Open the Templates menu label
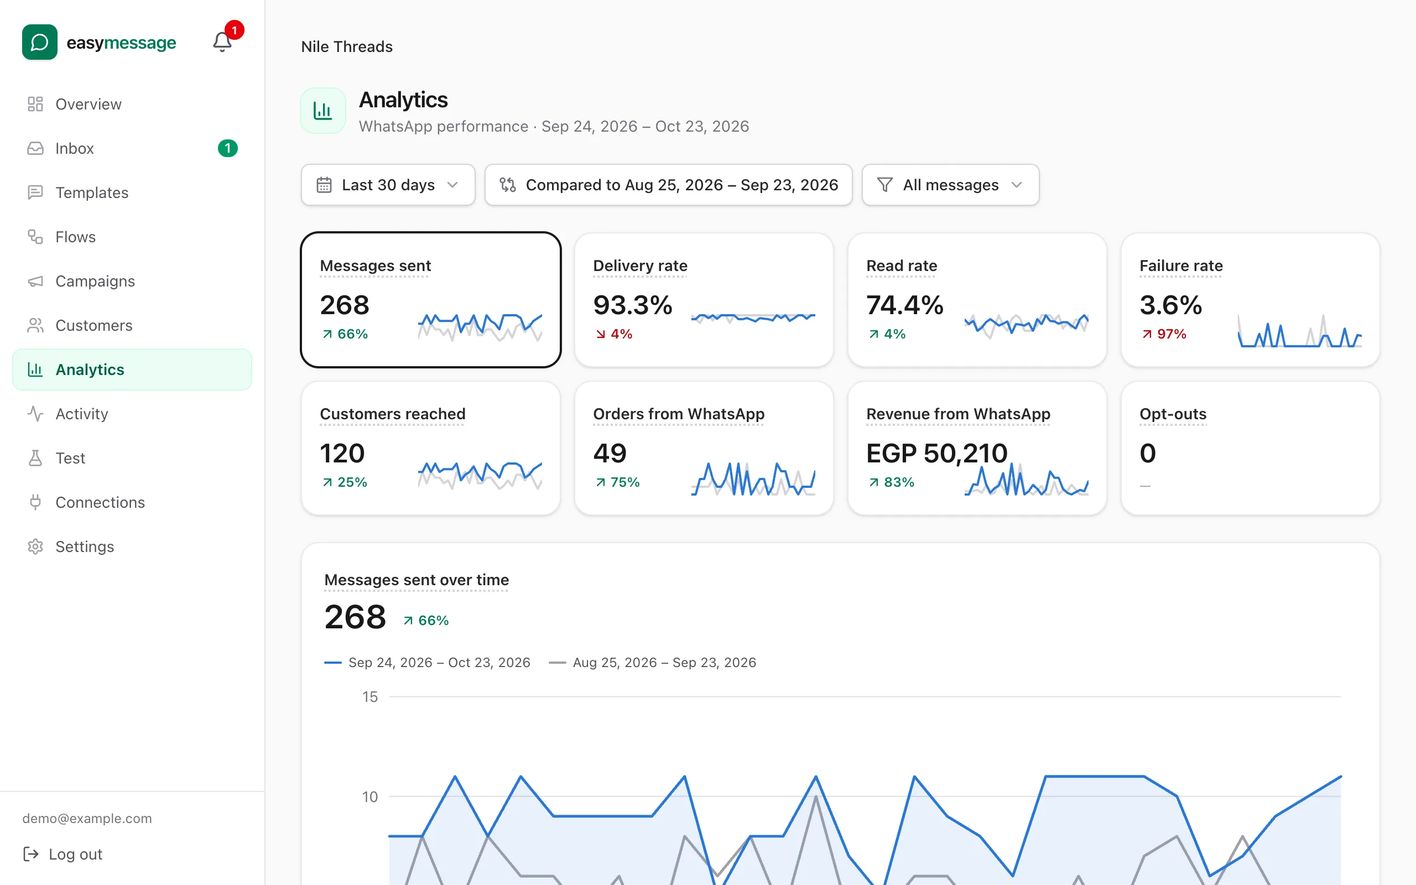 pos(92,192)
